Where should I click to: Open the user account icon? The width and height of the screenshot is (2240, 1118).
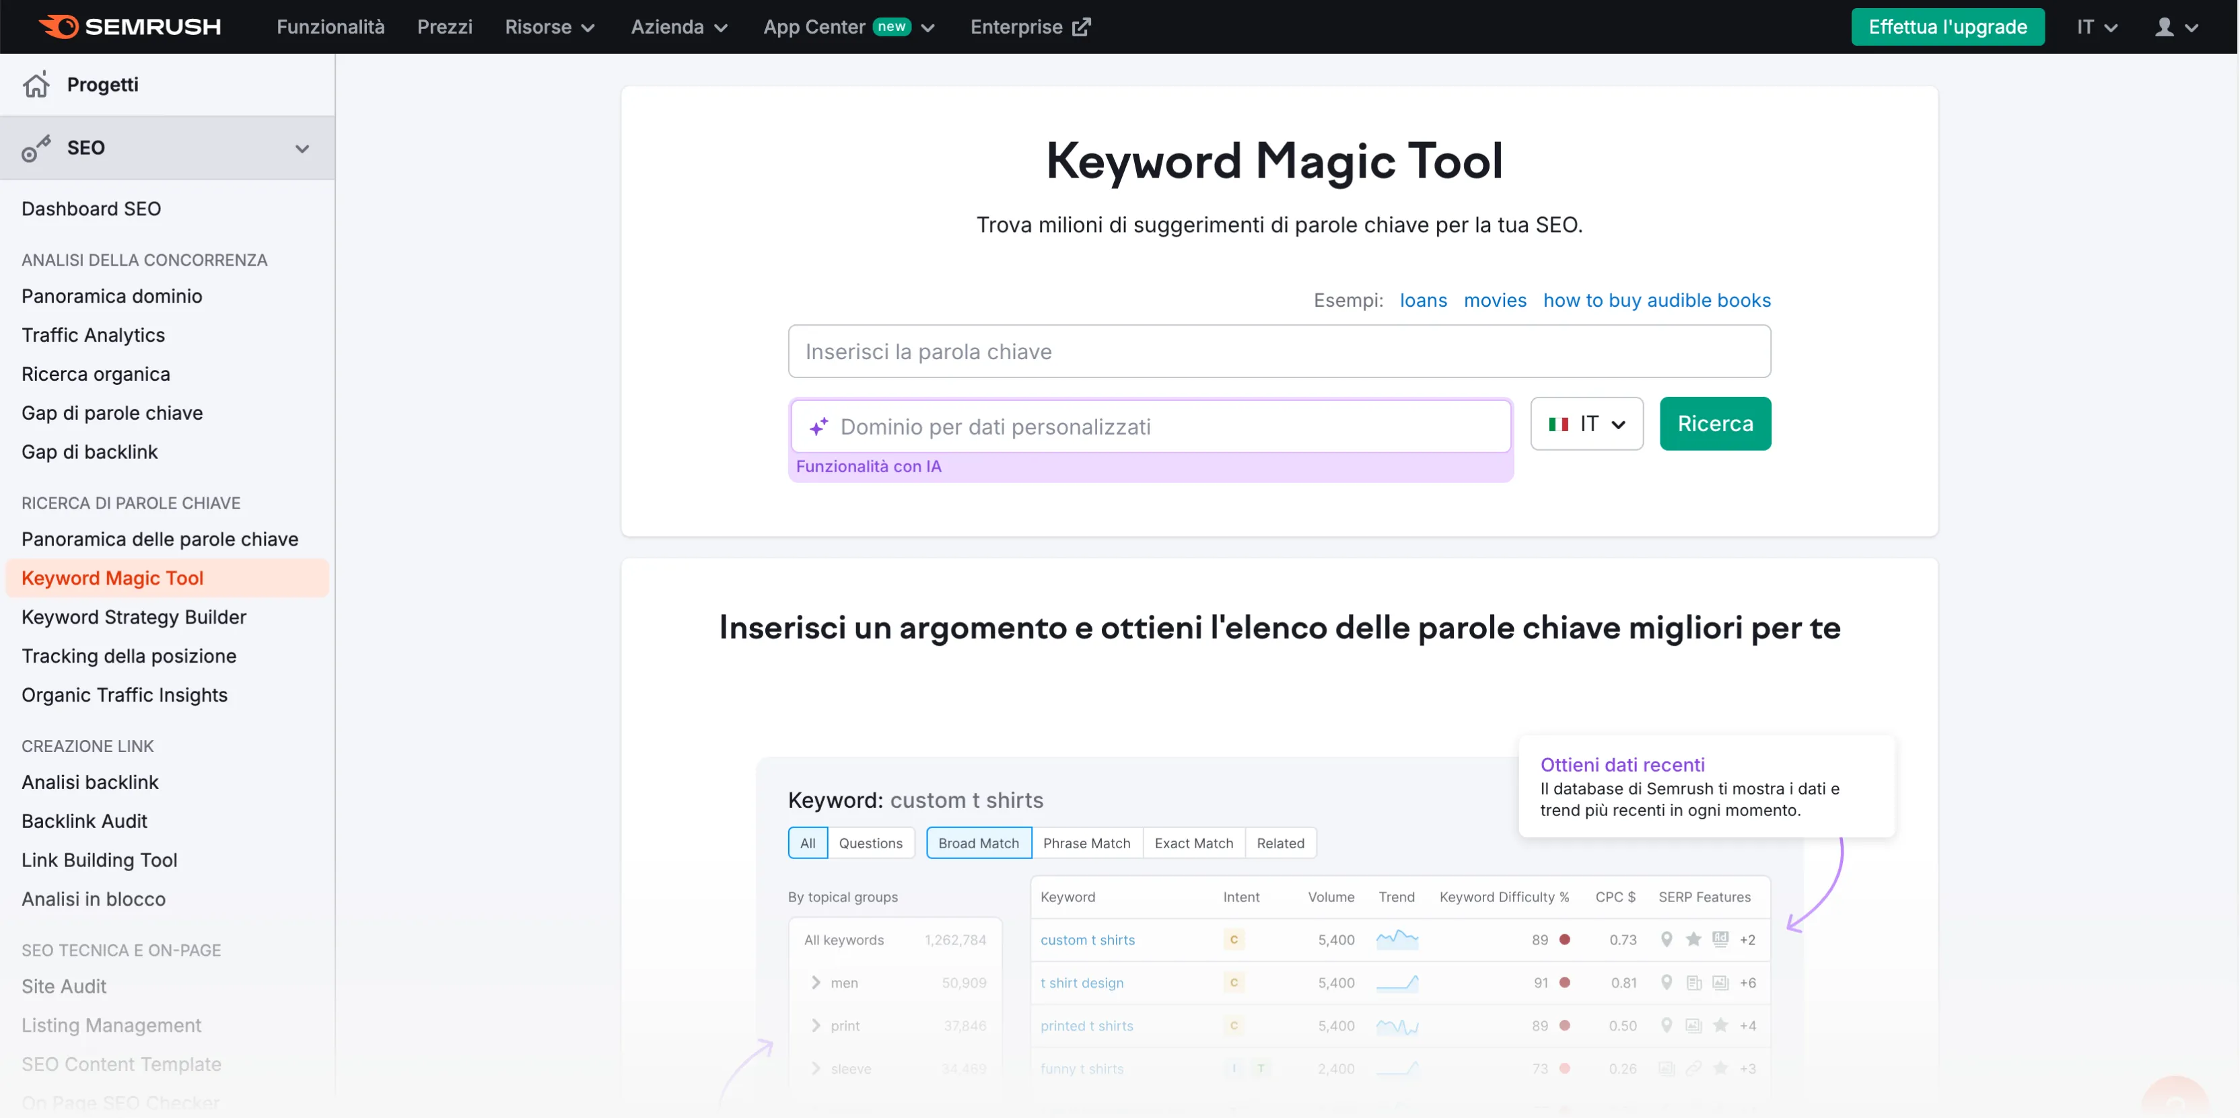tap(2165, 27)
